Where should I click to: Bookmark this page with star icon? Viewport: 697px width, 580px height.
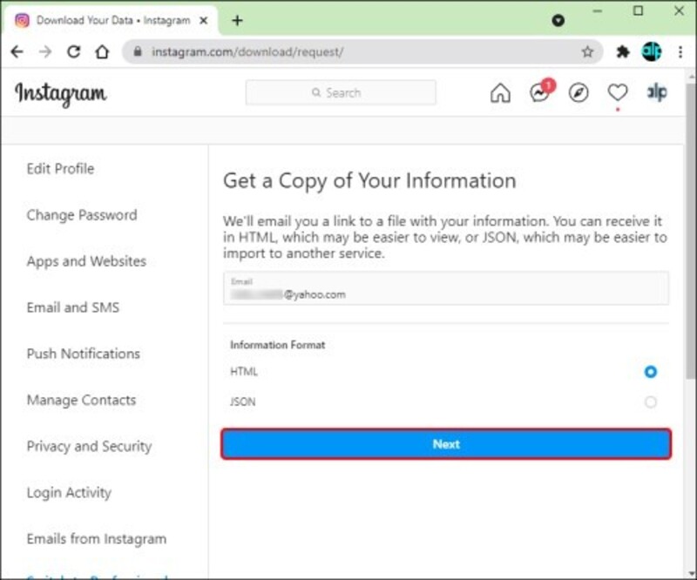point(587,51)
